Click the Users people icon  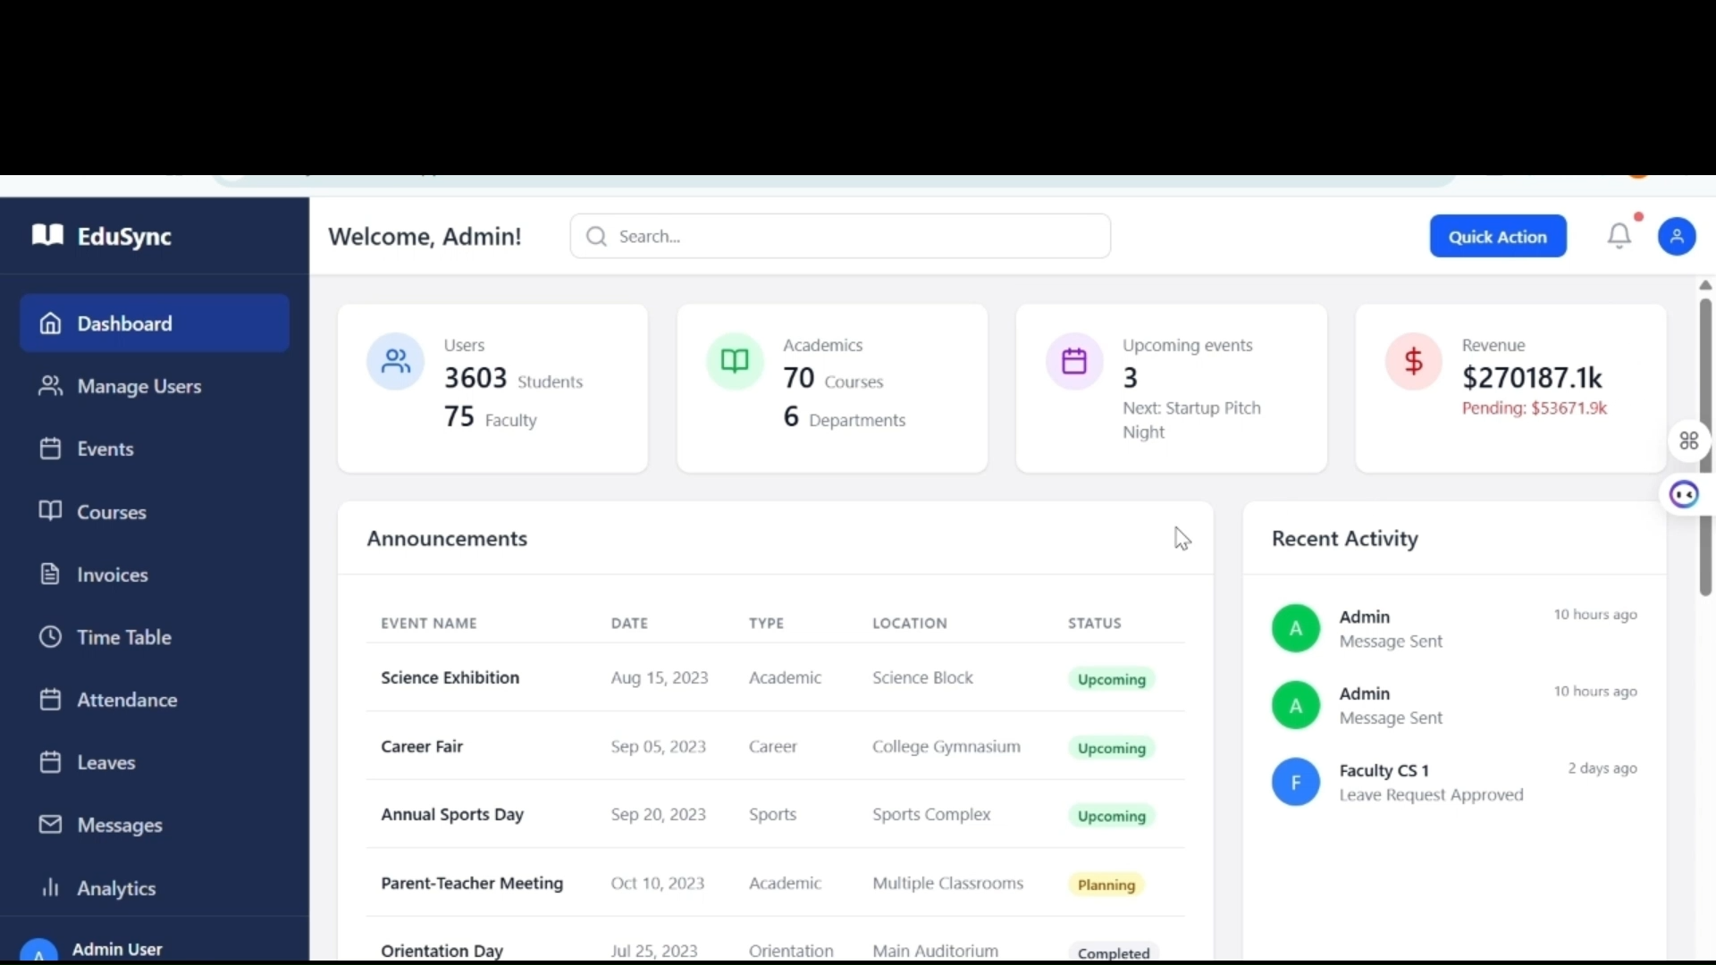[395, 361]
